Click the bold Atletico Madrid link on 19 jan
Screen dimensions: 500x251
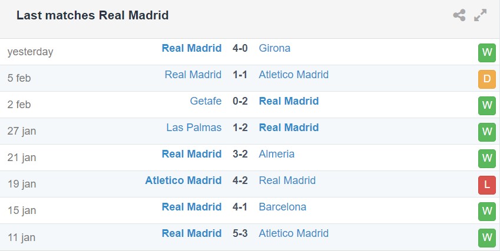(x=183, y=180)
